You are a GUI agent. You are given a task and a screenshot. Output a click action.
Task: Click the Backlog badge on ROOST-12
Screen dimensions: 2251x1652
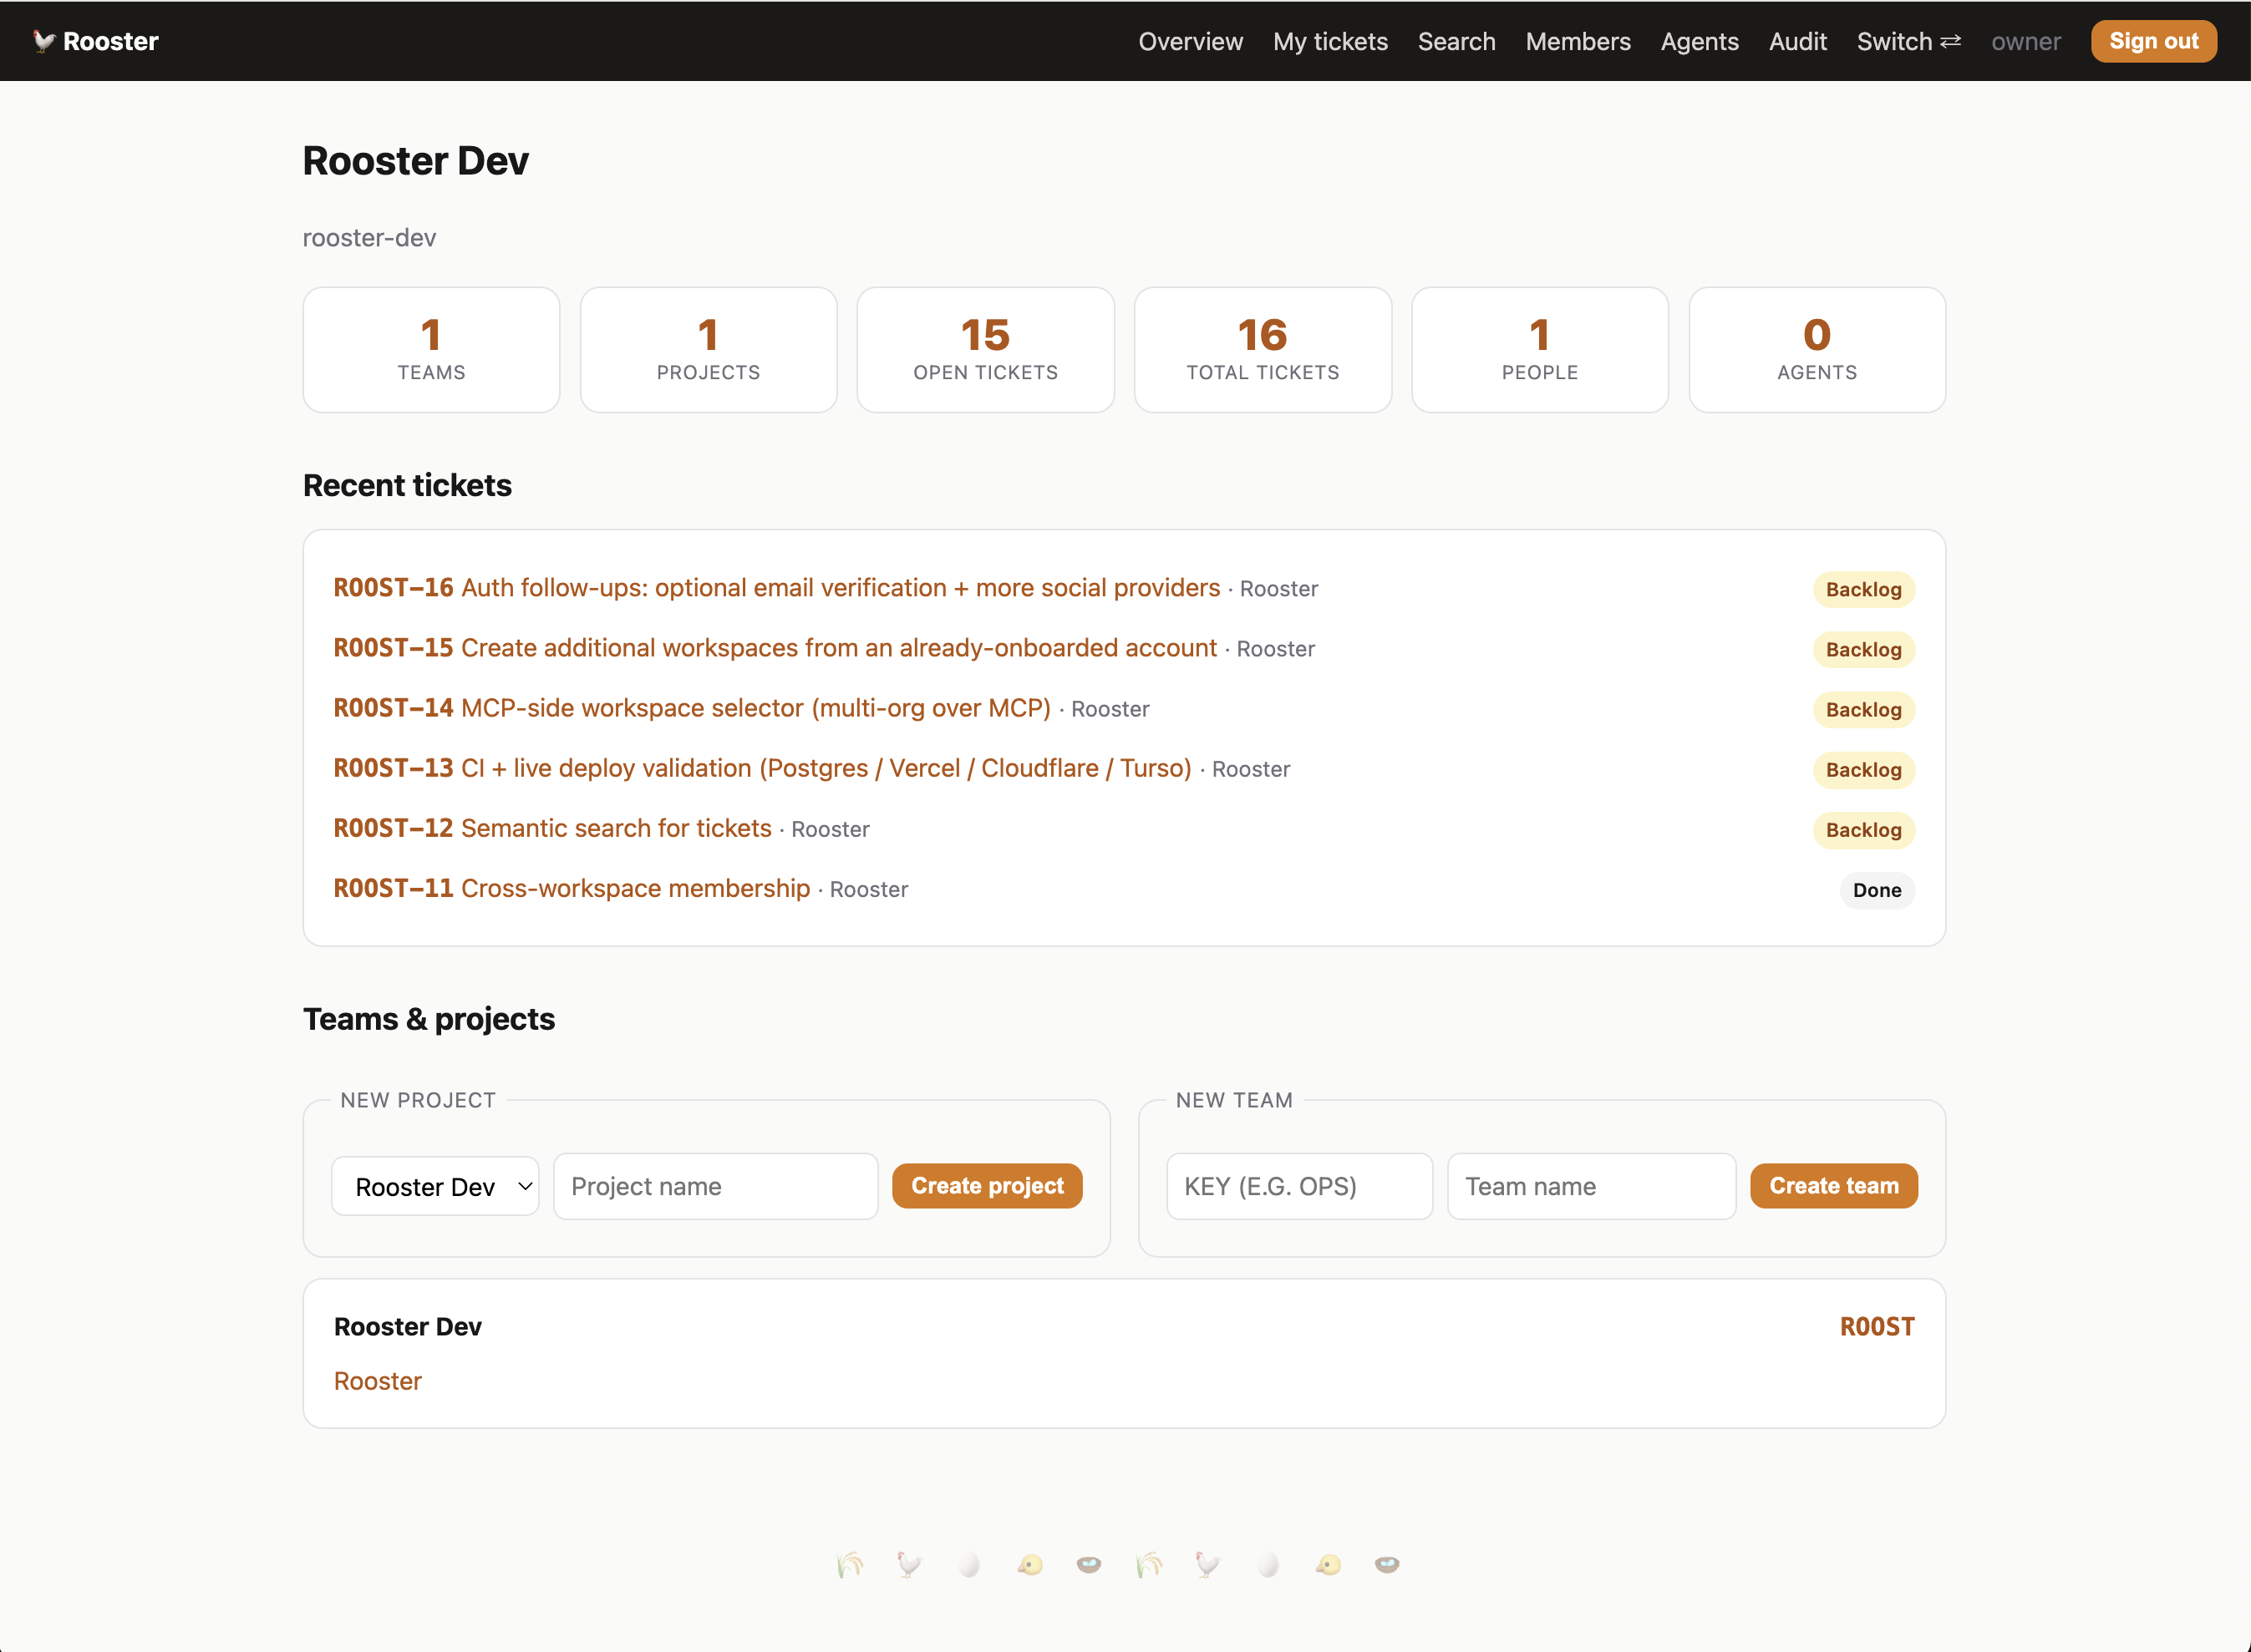pos(1862,830)
